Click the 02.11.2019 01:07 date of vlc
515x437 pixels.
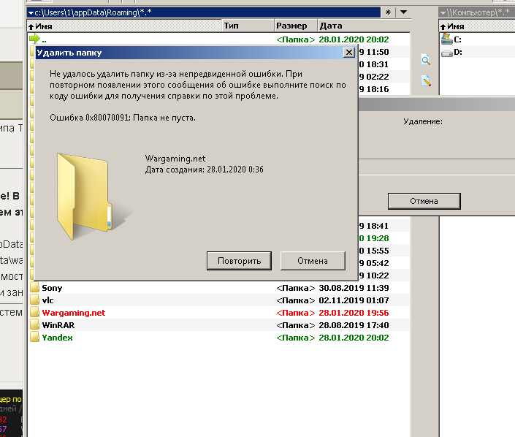[x=354, y=300]
